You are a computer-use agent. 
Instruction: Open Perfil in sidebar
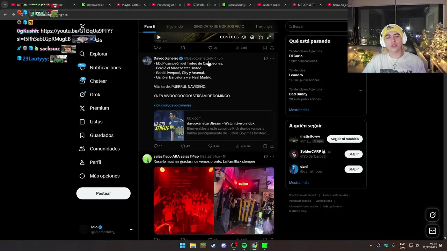pyautogui.click(x=90, y=162)
